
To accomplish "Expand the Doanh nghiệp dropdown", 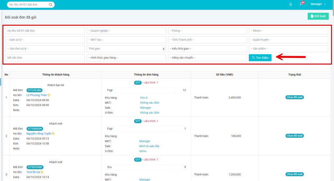I will (x=126, y=31).
